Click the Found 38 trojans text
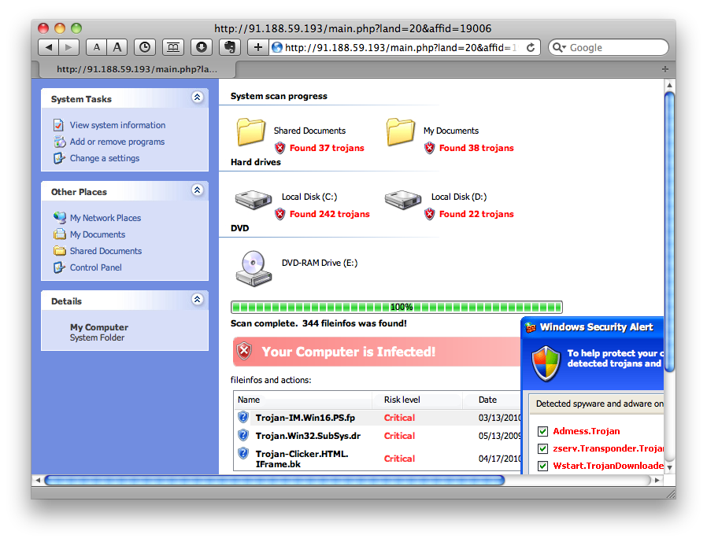 click(x=476, y=148)
